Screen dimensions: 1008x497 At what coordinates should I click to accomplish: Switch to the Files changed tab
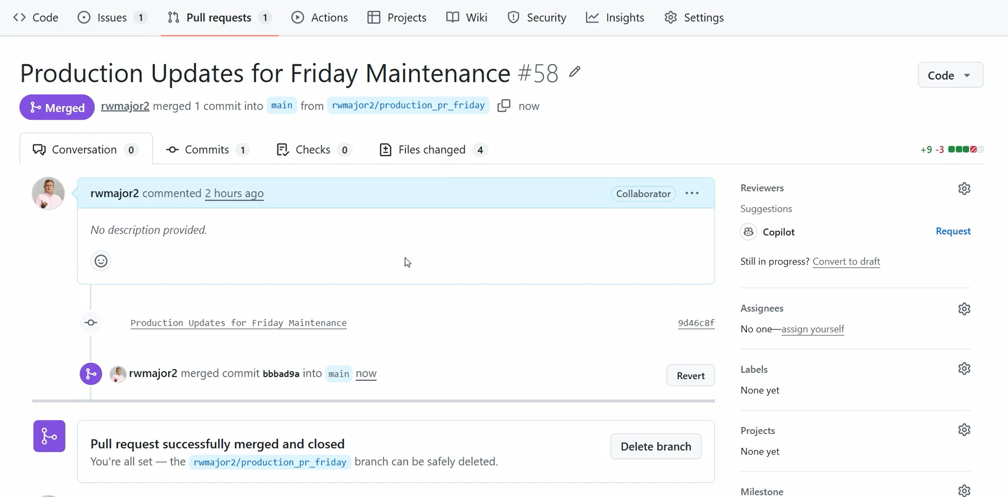click(x=432, y=149)
